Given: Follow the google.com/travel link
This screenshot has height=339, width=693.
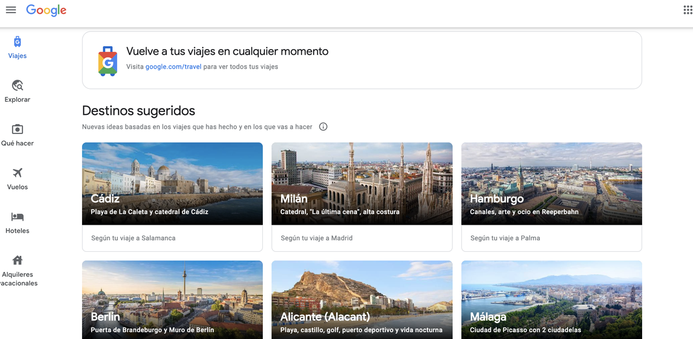Looking at the screenshot, I should tap(173, 67).
